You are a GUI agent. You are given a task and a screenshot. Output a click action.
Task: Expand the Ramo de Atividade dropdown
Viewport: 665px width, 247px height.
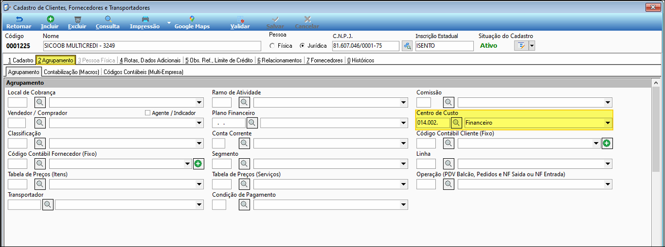click(403, 103)
